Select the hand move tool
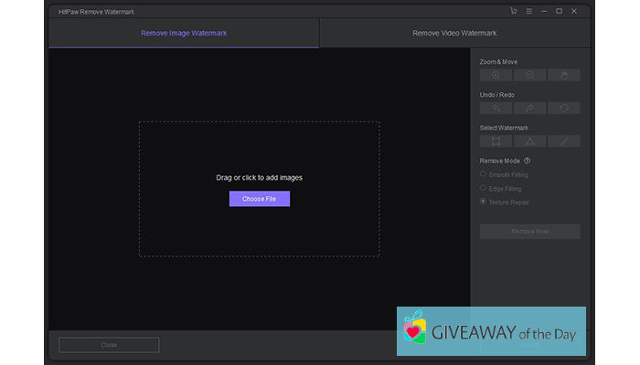Screen dimensions: 640x365 [x=564, y=76]
